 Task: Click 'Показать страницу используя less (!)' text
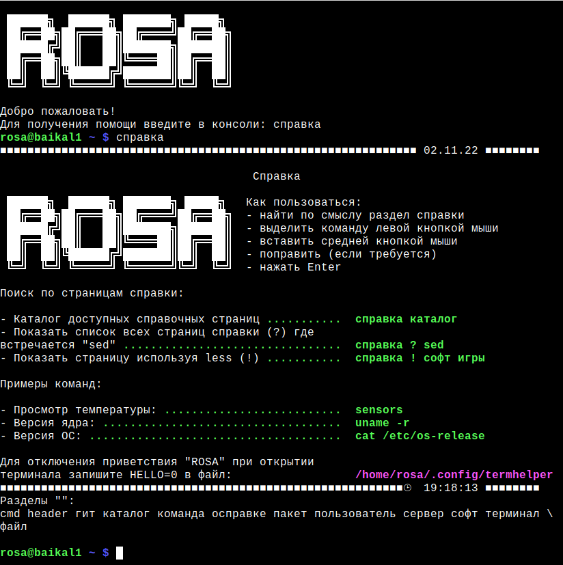(137, 358)
